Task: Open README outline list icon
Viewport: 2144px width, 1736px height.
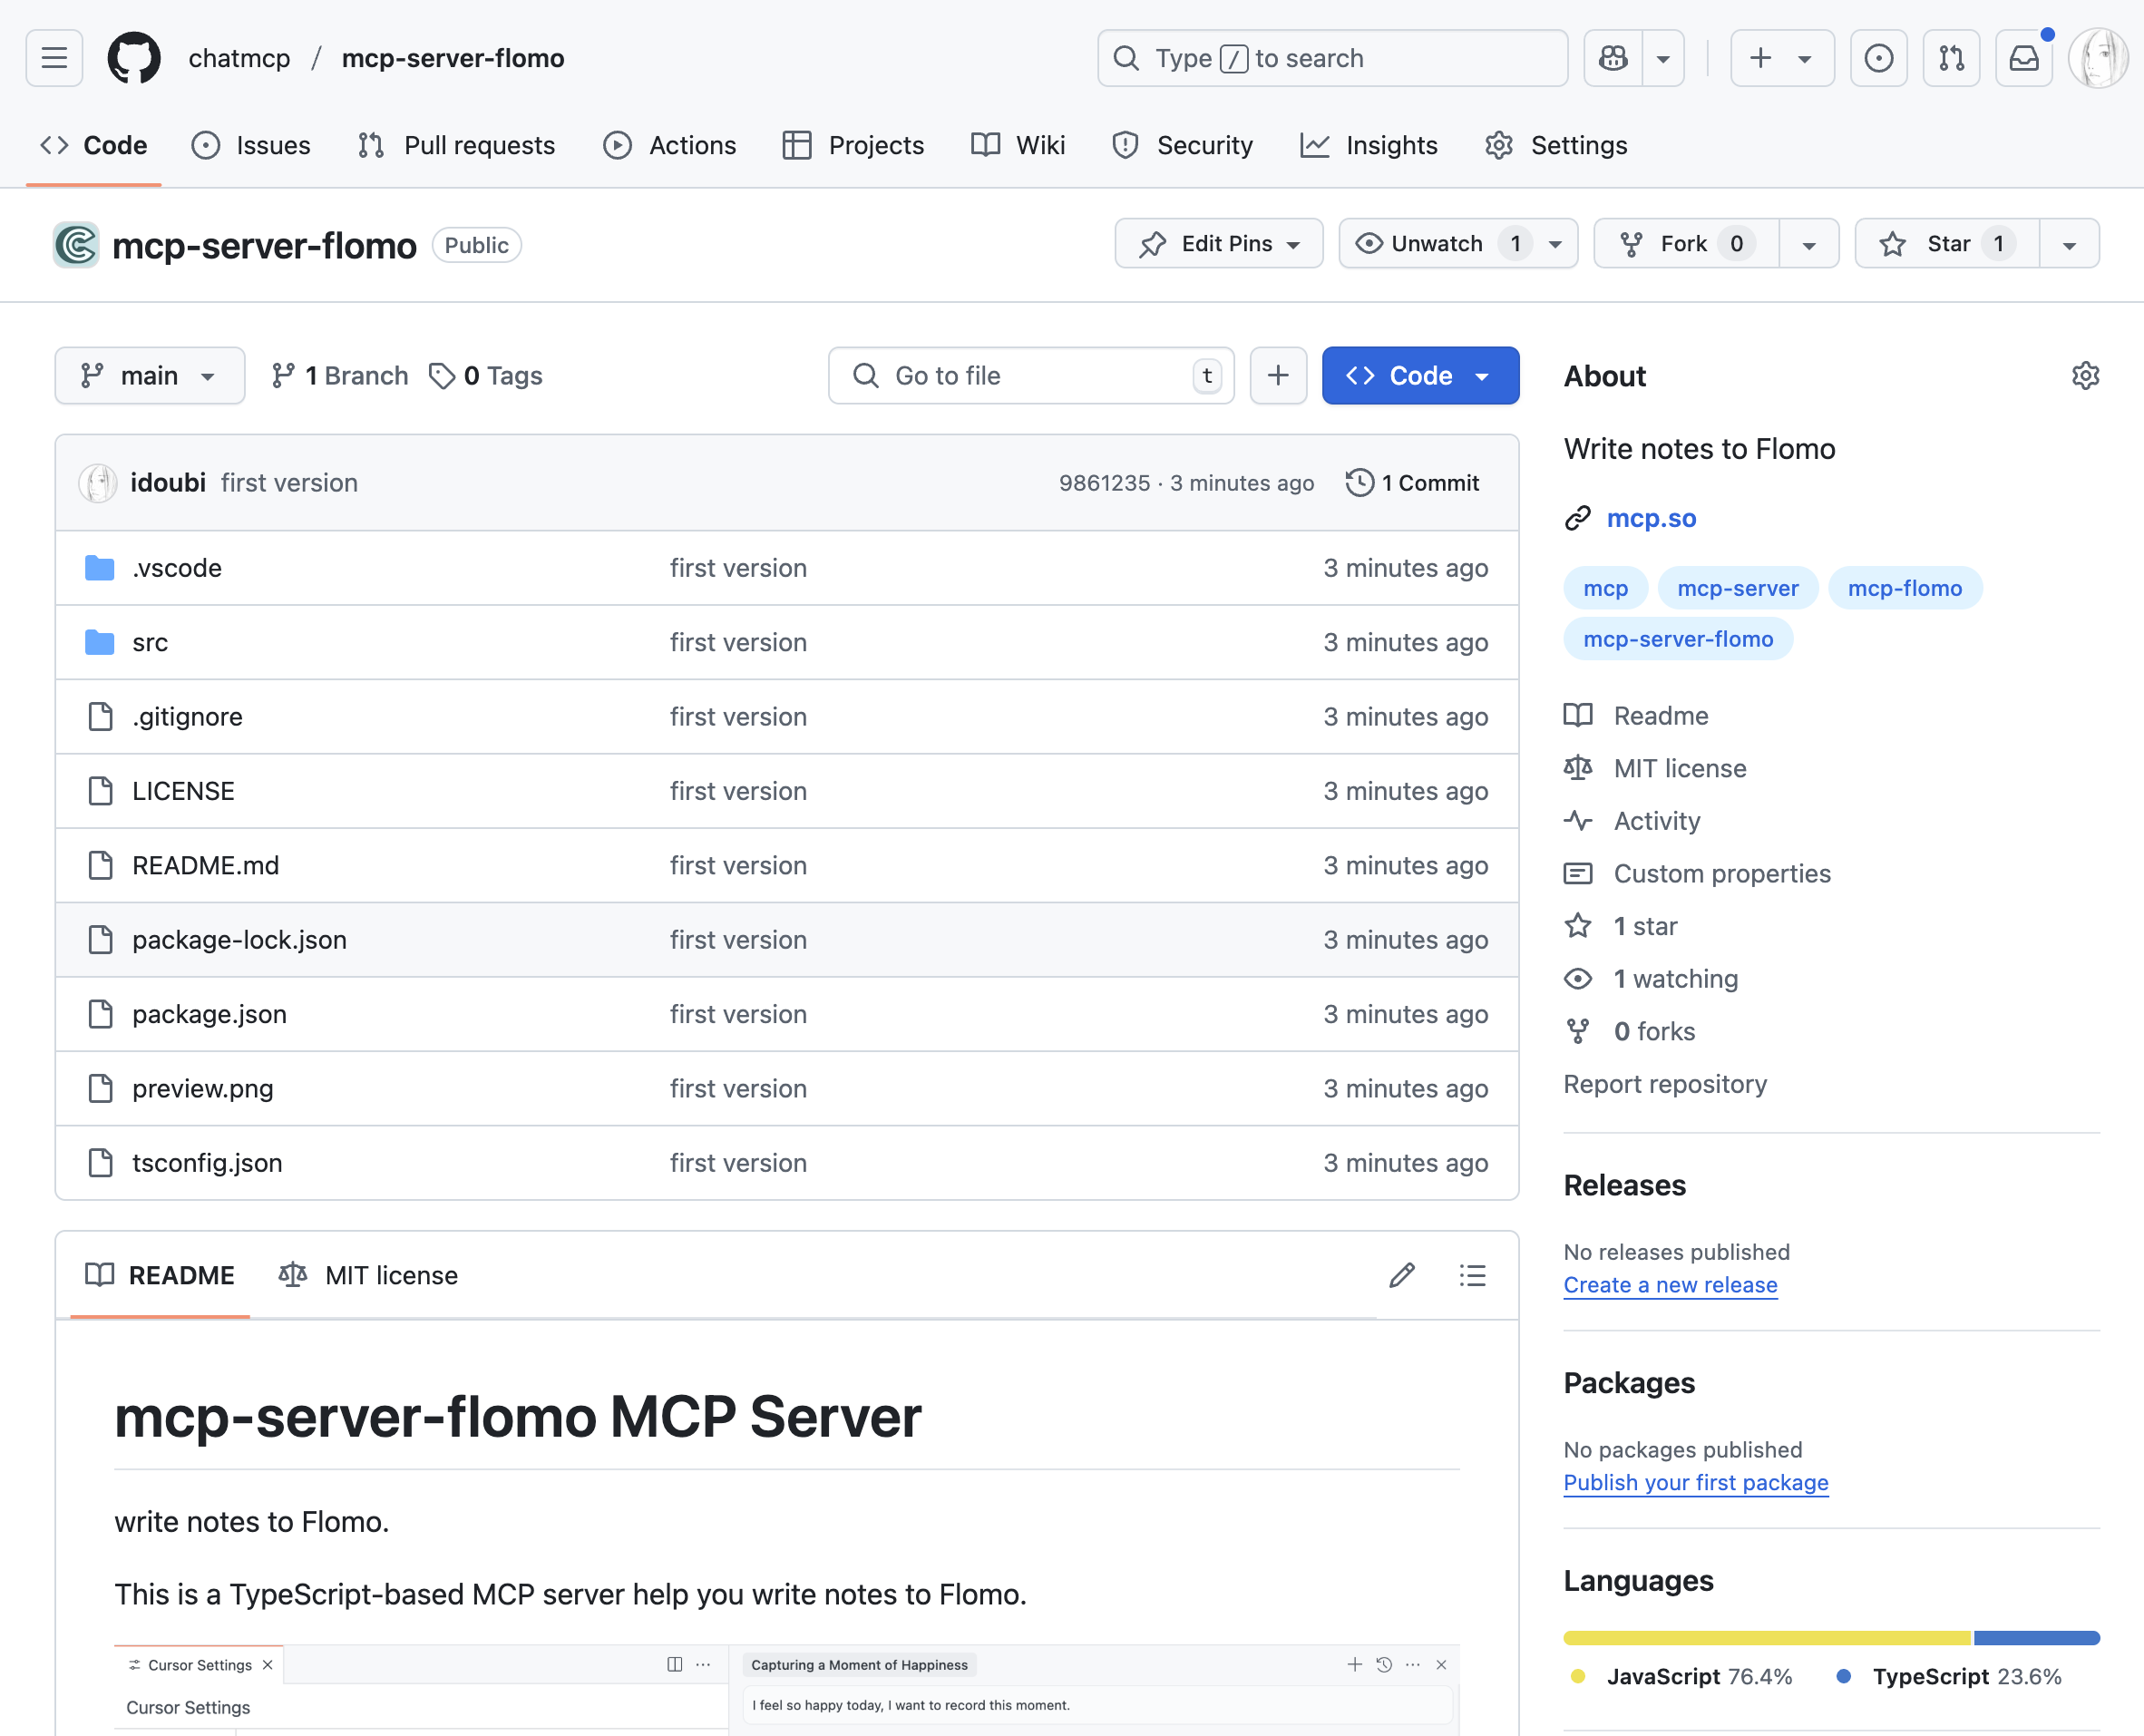Action: point(1472,1275)
